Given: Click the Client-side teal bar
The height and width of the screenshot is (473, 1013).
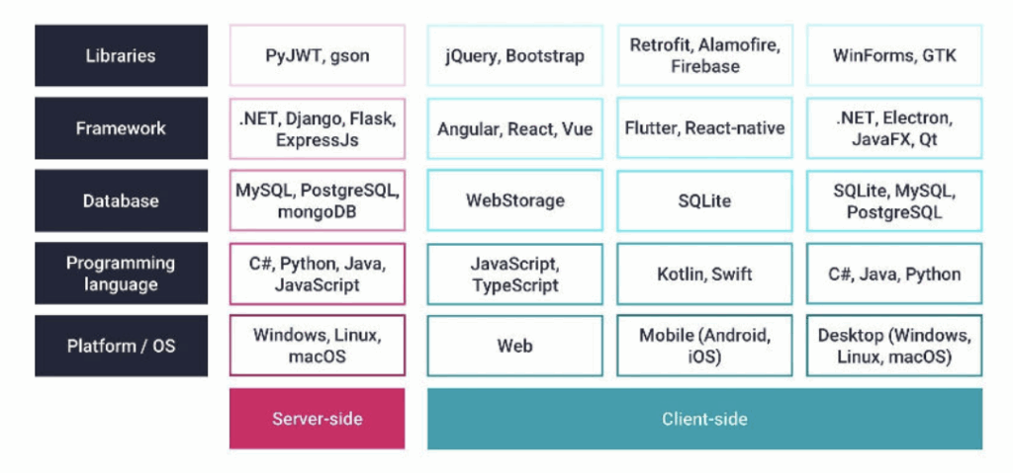Looking at the screenshot, I should point(704,419).
